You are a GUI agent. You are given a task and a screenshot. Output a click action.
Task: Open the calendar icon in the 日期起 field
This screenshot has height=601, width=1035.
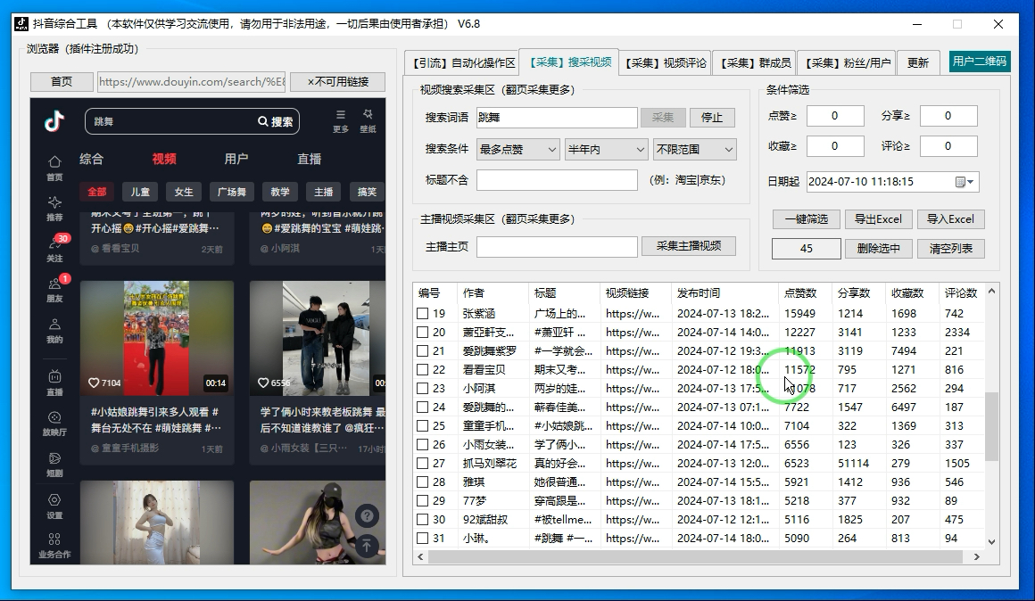click(x=960, y=182)
